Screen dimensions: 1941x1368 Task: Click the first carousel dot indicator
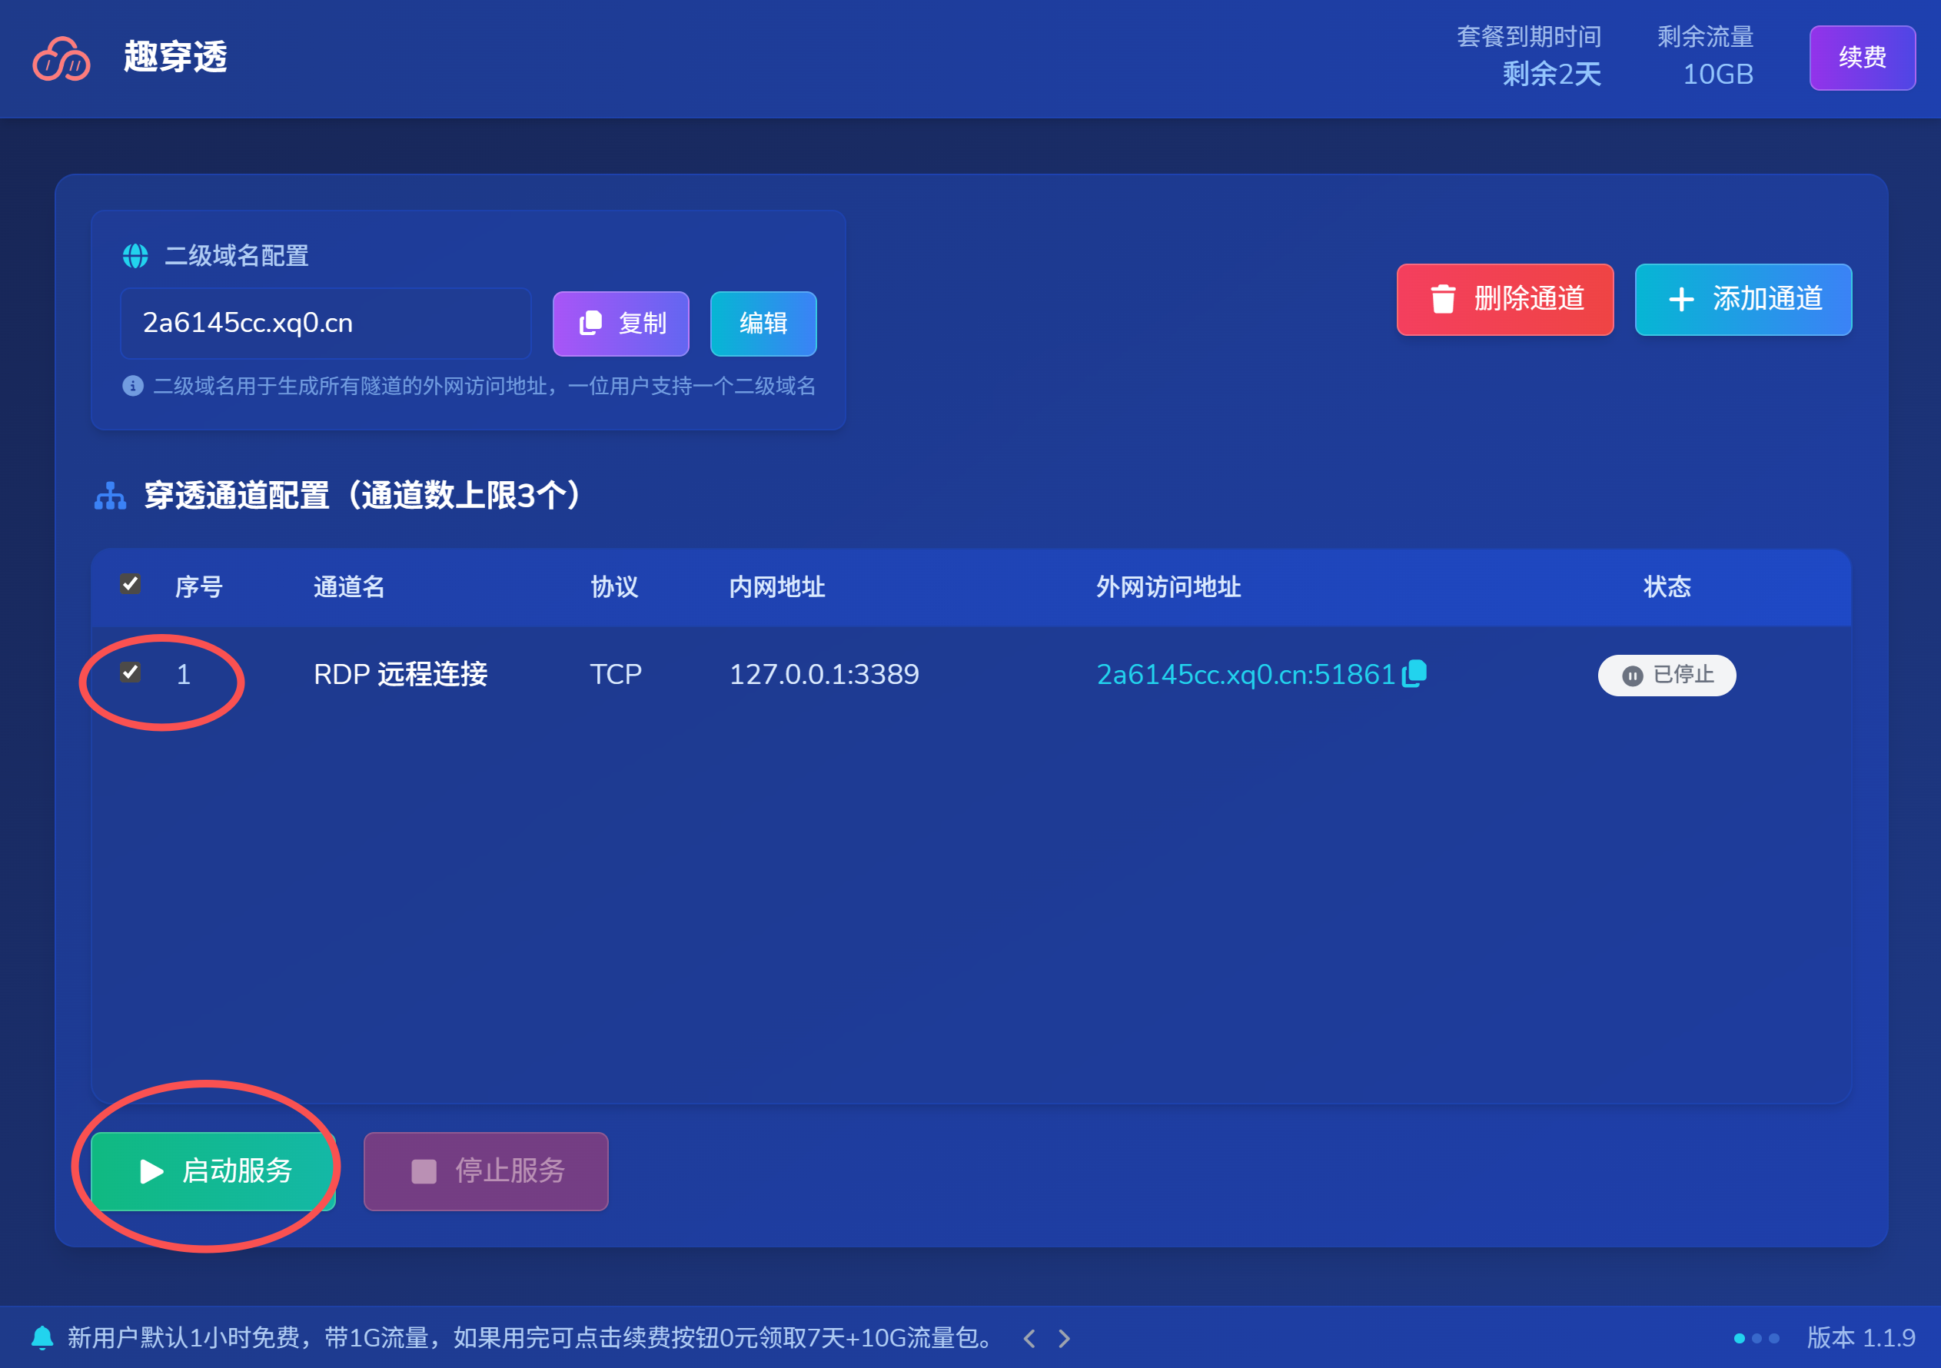(x=1739, y=1339)
